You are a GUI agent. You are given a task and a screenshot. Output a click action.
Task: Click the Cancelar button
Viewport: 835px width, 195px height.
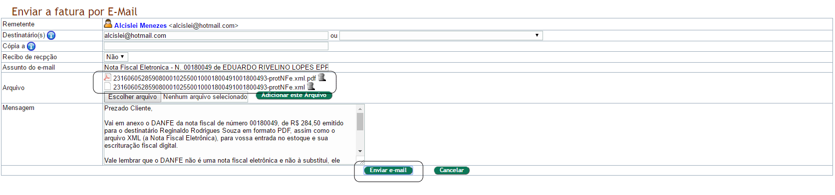(452, 170)
